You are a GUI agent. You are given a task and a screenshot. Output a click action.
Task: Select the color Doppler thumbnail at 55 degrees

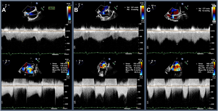coord(30,68)
